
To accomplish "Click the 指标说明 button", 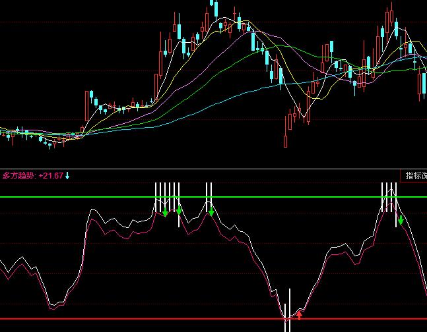I will (414, 176).
